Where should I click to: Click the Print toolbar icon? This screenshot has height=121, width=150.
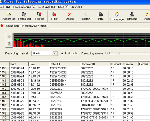pos(101,14)
